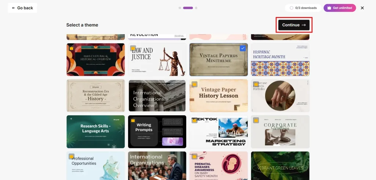Select the Vibrant Green Leaves theme

280,166
